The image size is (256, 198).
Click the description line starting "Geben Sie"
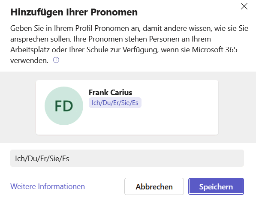[130, 28]
